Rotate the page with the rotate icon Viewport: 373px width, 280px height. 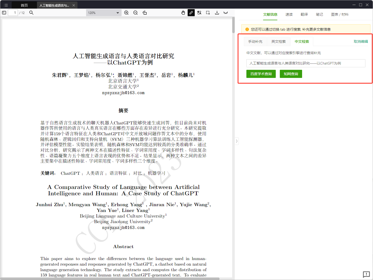145,13
